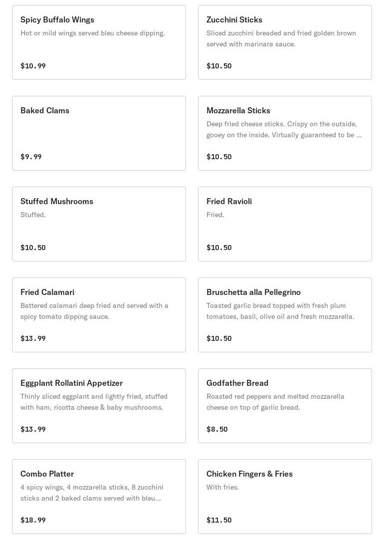Click the $18.99 Combo Platter price
The height and width of the screenshot is (541, 384).
[x=33, y=520]
